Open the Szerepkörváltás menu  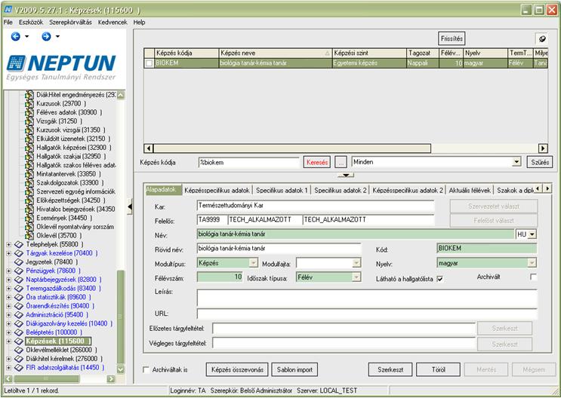click(x=70, y=22)
